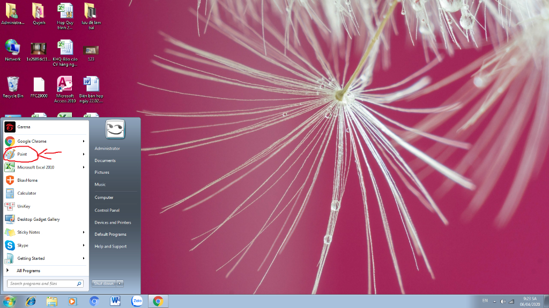The image size is (549, 308).
Task: Open Internet Explorer from the taskbar
Action: [x=31, y=301]
